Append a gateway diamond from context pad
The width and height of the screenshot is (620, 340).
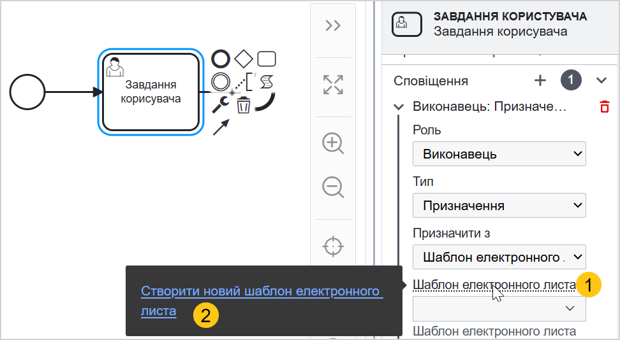coord(244,59)
